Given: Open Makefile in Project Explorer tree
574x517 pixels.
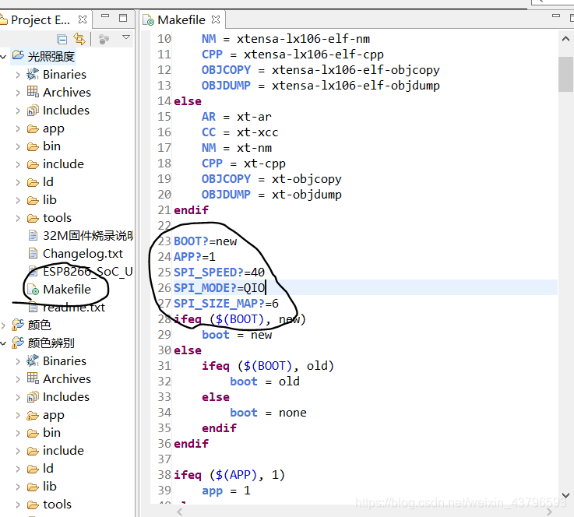Looking at the screenshot, I should [67, 290].
